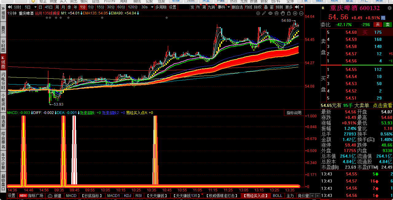
Task: Switch to the BOLL indicator tab
Action: (277, 196)
